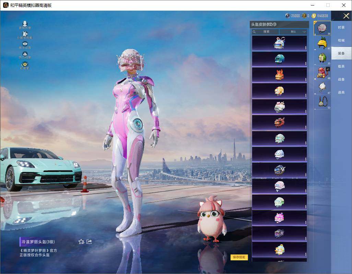352x274 pixels.
Task: Switch to the 枪械 tab
Action: click(341, 40)
